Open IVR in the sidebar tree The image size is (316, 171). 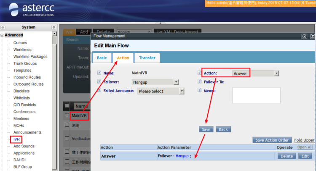pyautogui.click(x=17, y=139)
